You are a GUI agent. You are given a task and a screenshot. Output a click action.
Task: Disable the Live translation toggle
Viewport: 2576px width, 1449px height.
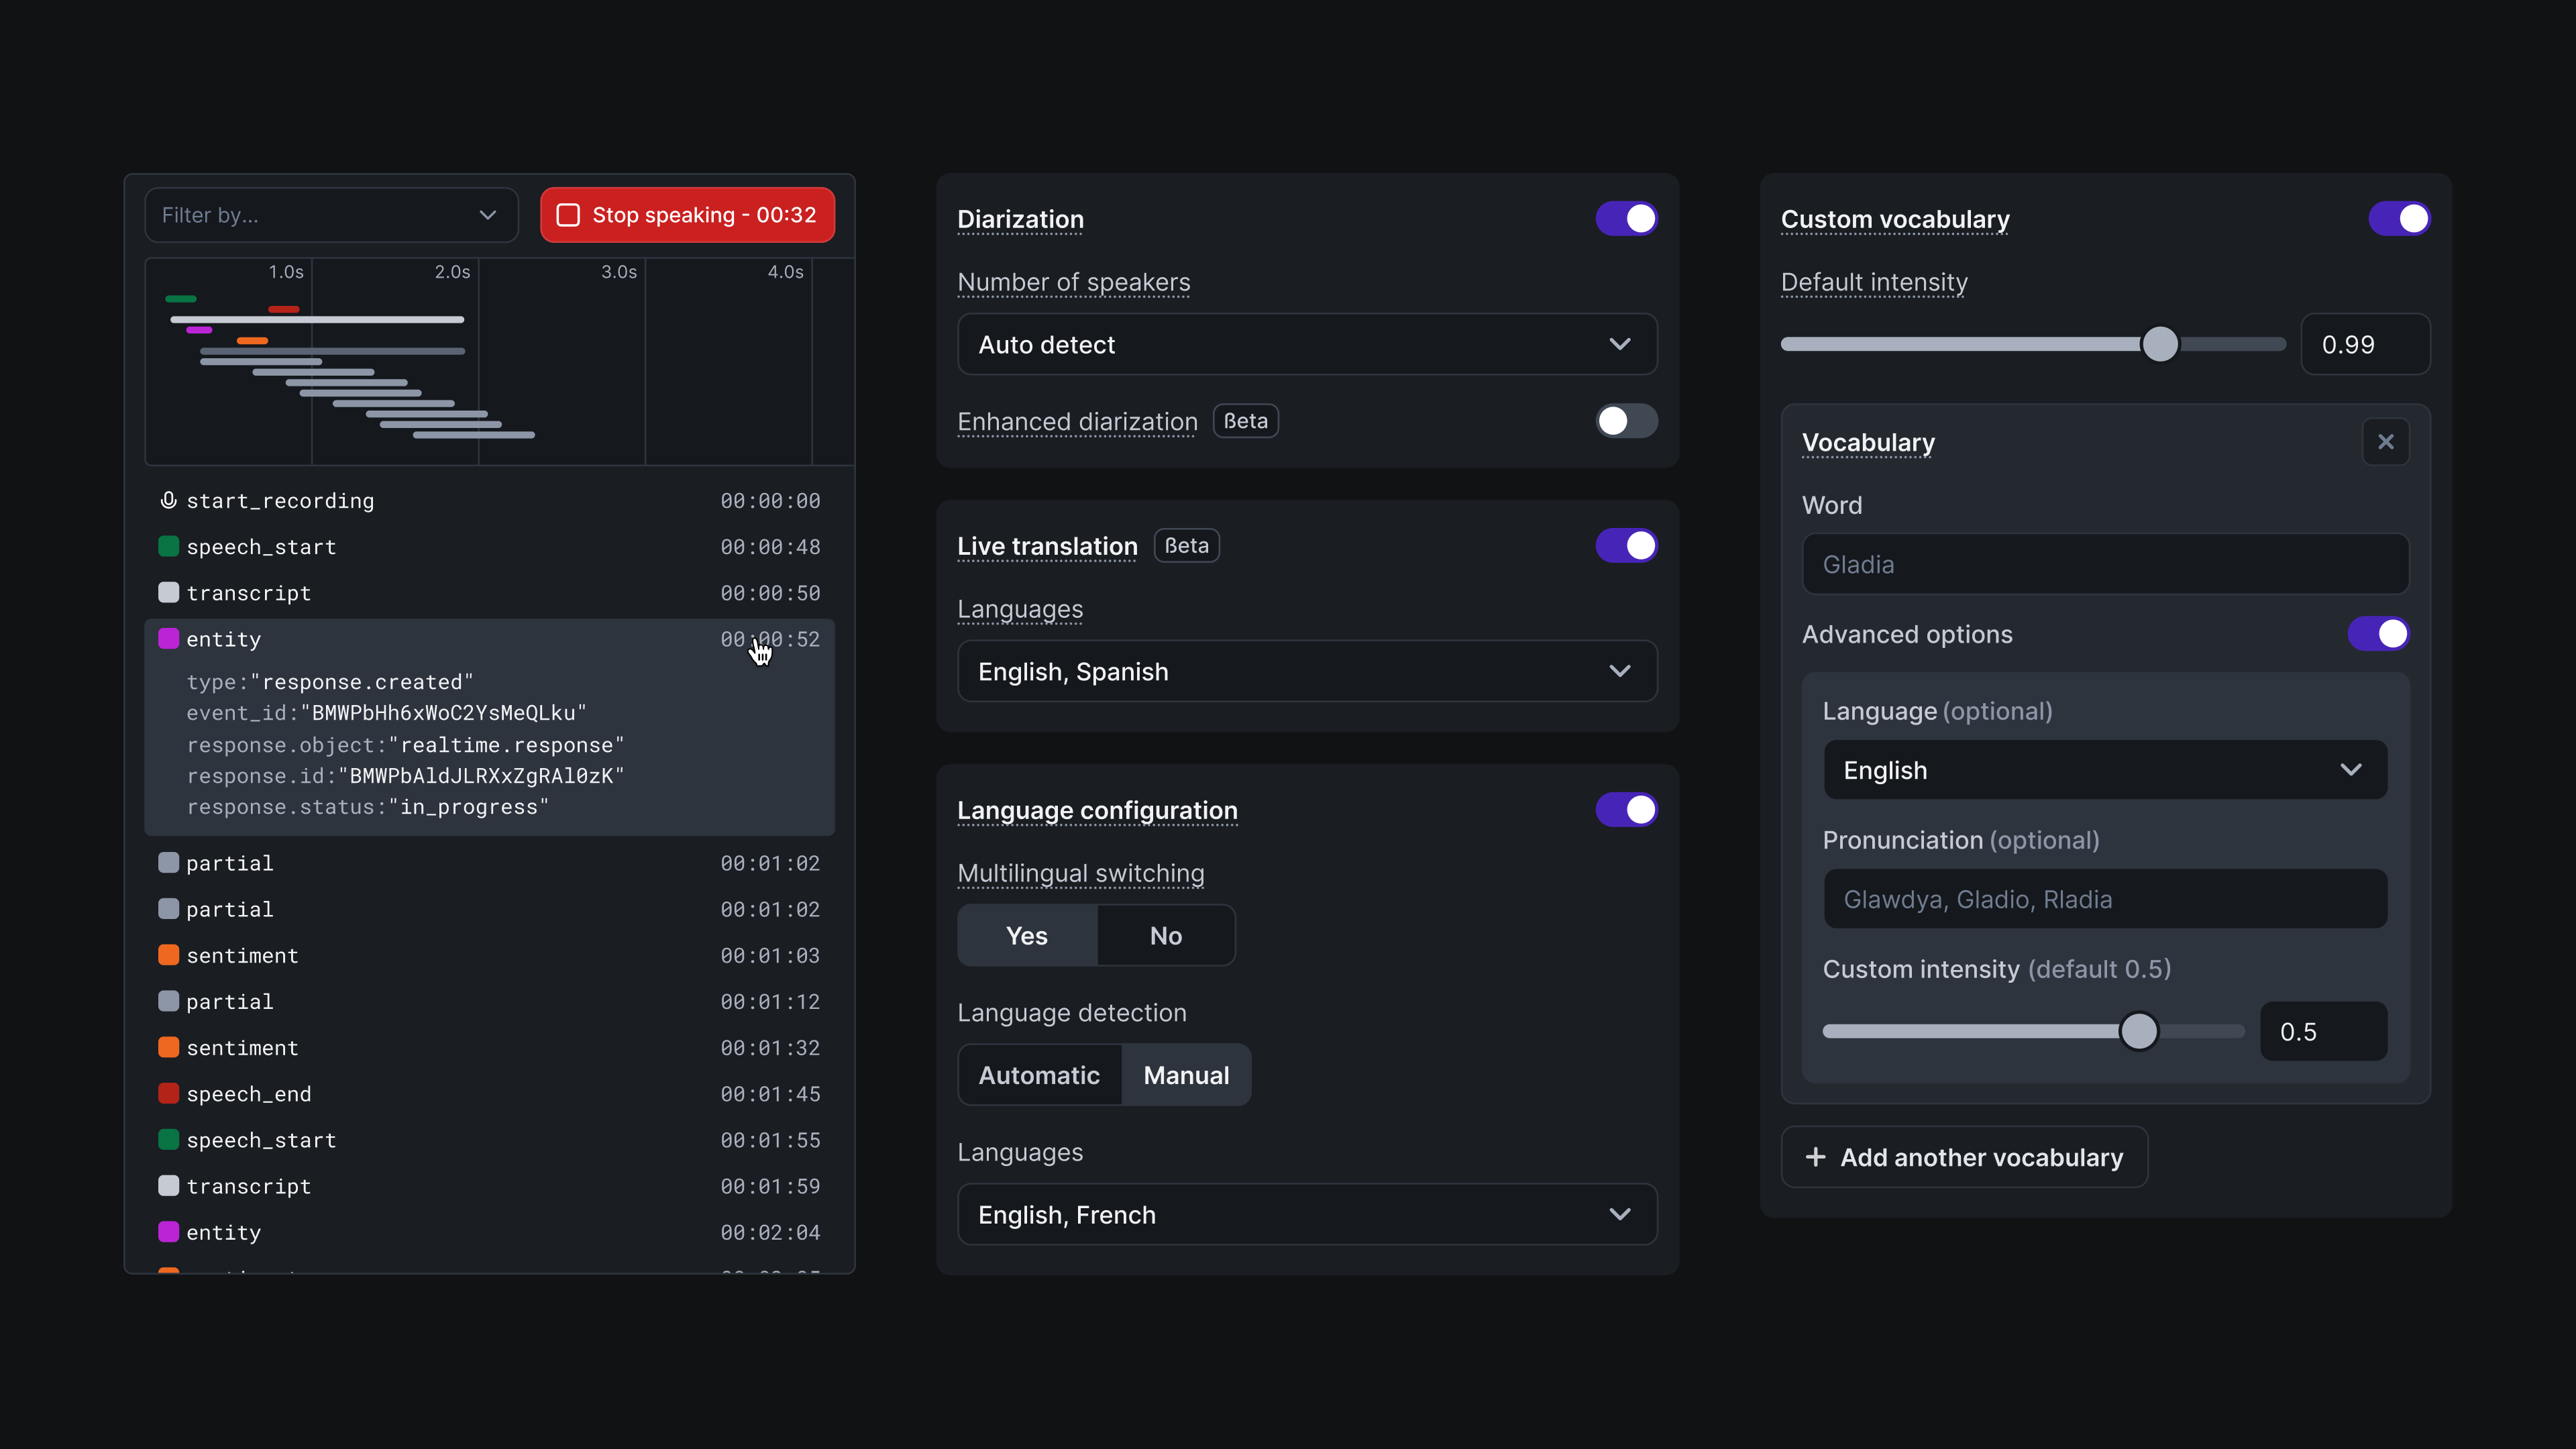point(1626,546)
